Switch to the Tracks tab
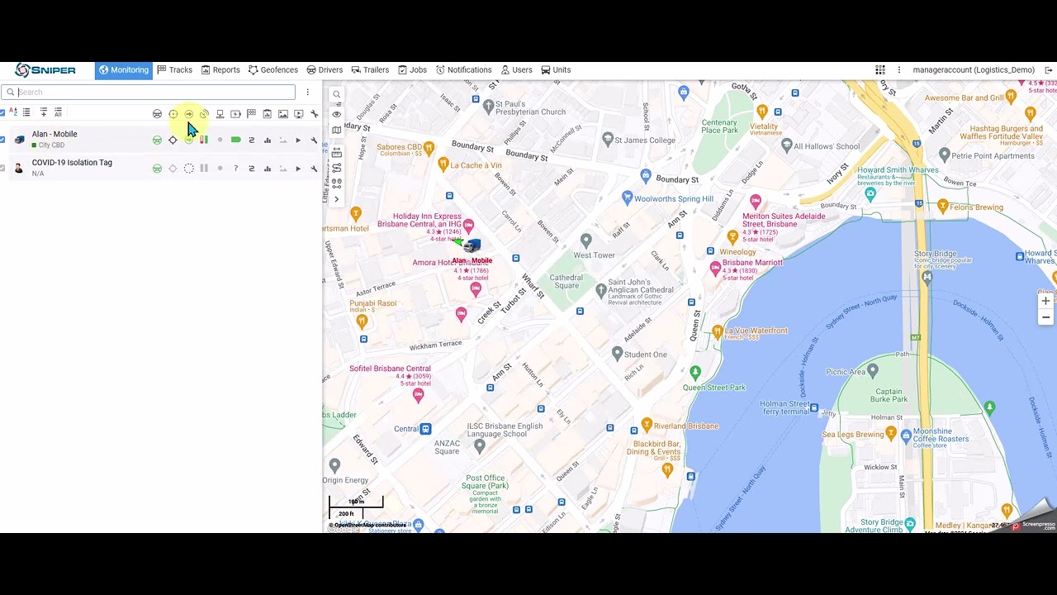Viewport: 1057px width, 595px height. (x=174, y=70)
